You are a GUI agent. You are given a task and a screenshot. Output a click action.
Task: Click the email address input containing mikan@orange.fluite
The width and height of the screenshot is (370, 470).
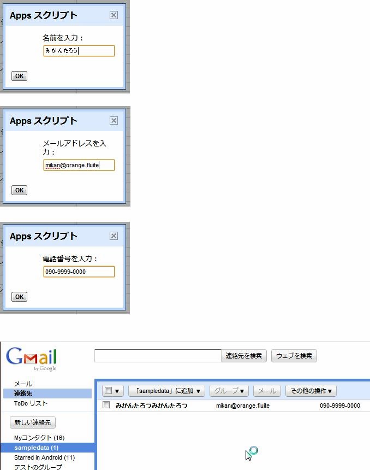79,165
